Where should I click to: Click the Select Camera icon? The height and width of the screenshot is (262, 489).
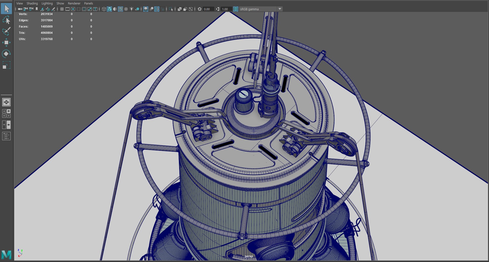point(20,9)
